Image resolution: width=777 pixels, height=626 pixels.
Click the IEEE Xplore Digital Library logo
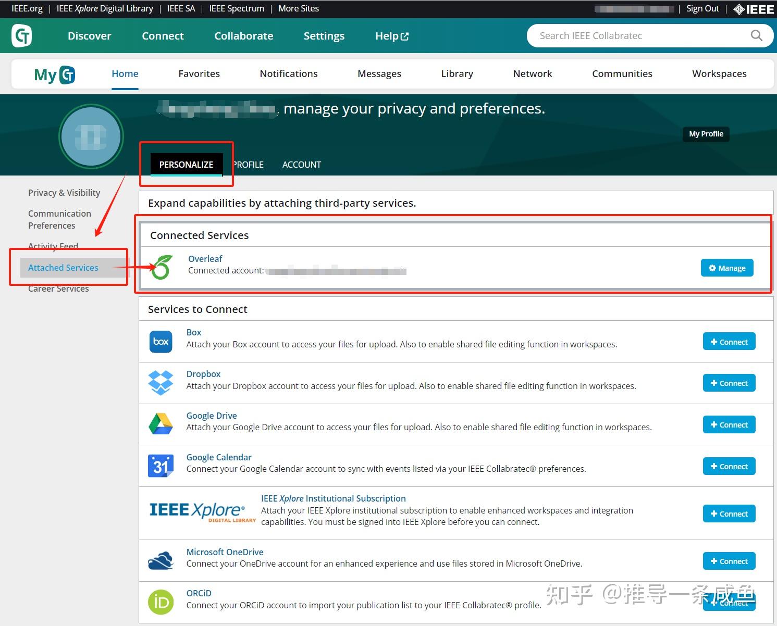(x=202, y=512)
